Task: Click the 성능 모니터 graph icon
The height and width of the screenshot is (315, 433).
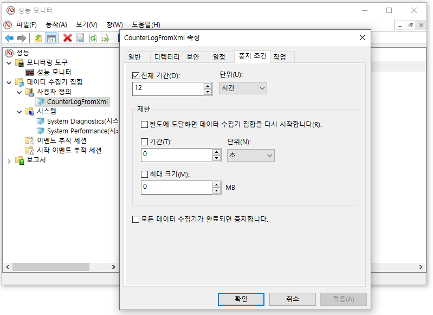Action: coord(30,73)
